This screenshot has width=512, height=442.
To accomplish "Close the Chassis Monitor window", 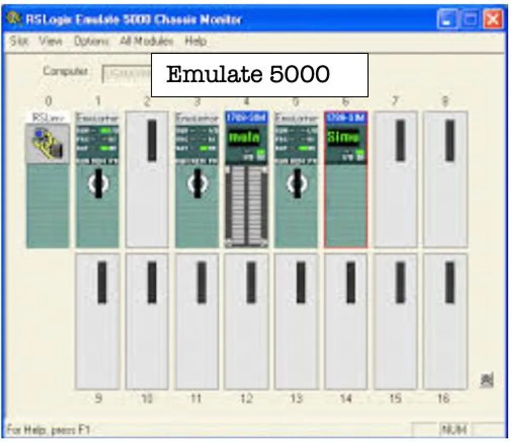I will pyautogui.click(x=492, y=20).
